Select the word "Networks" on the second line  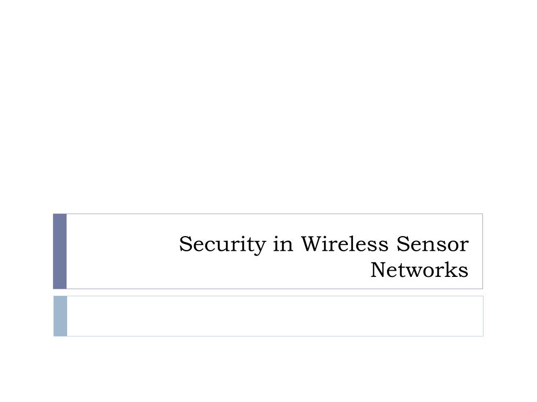[x=419, y=270]
